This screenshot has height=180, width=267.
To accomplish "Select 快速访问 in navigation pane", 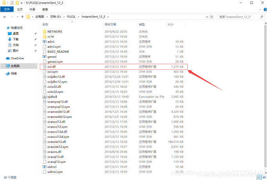I will point(16,28).
